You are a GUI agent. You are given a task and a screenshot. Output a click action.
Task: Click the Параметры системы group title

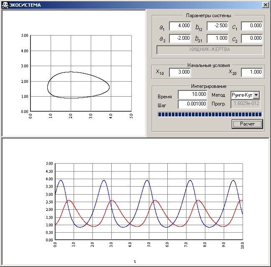point(209,15)
